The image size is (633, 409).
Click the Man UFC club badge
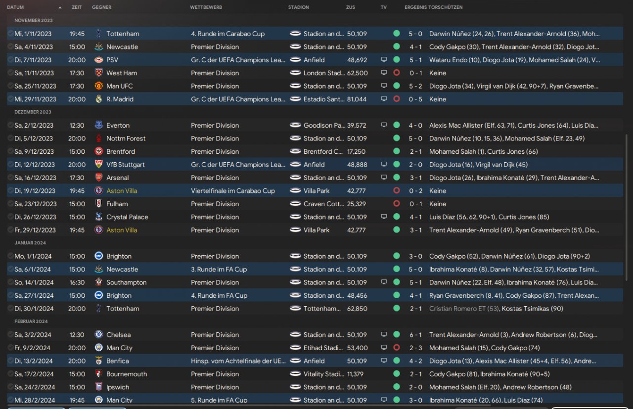98,86
